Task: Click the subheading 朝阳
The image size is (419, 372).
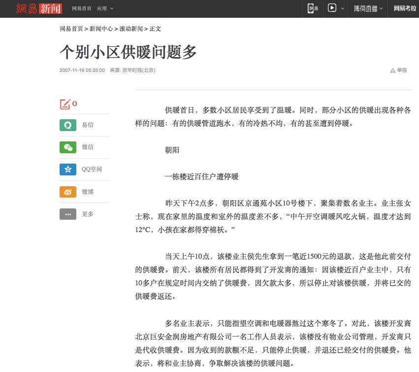Action: coord(172,150)
